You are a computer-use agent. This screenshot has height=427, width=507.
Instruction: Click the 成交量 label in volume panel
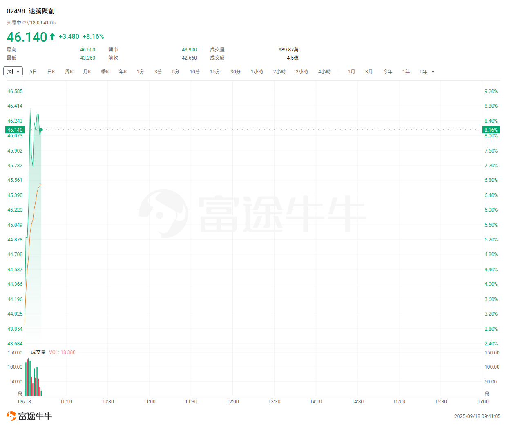coord(38,352)
